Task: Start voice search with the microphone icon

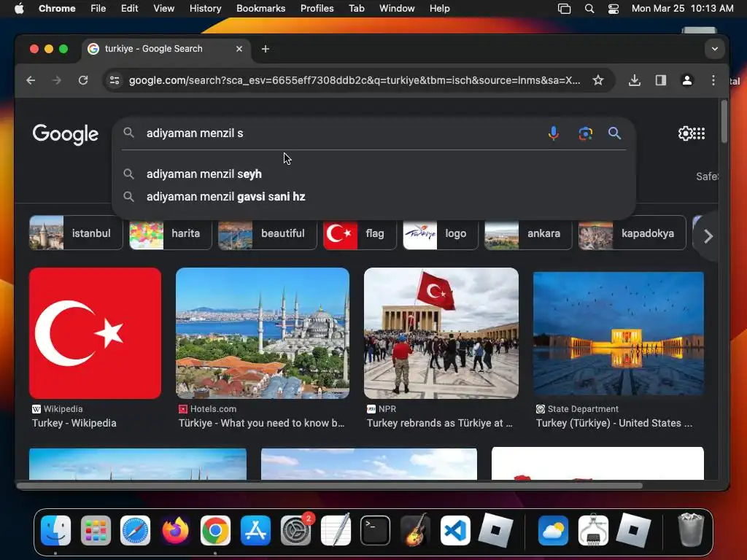Action: 553,133
